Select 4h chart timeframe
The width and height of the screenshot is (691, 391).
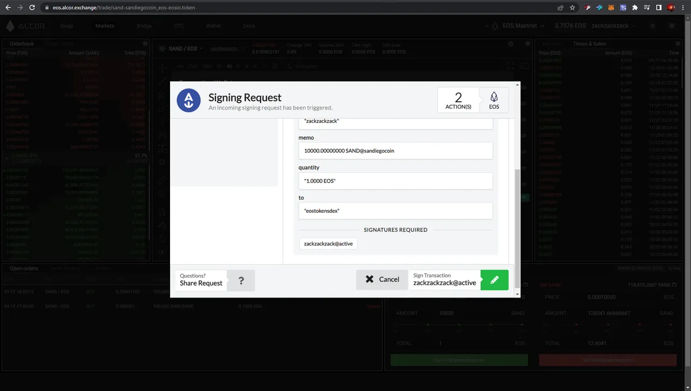pyautogui.click(x=229, y=66)
